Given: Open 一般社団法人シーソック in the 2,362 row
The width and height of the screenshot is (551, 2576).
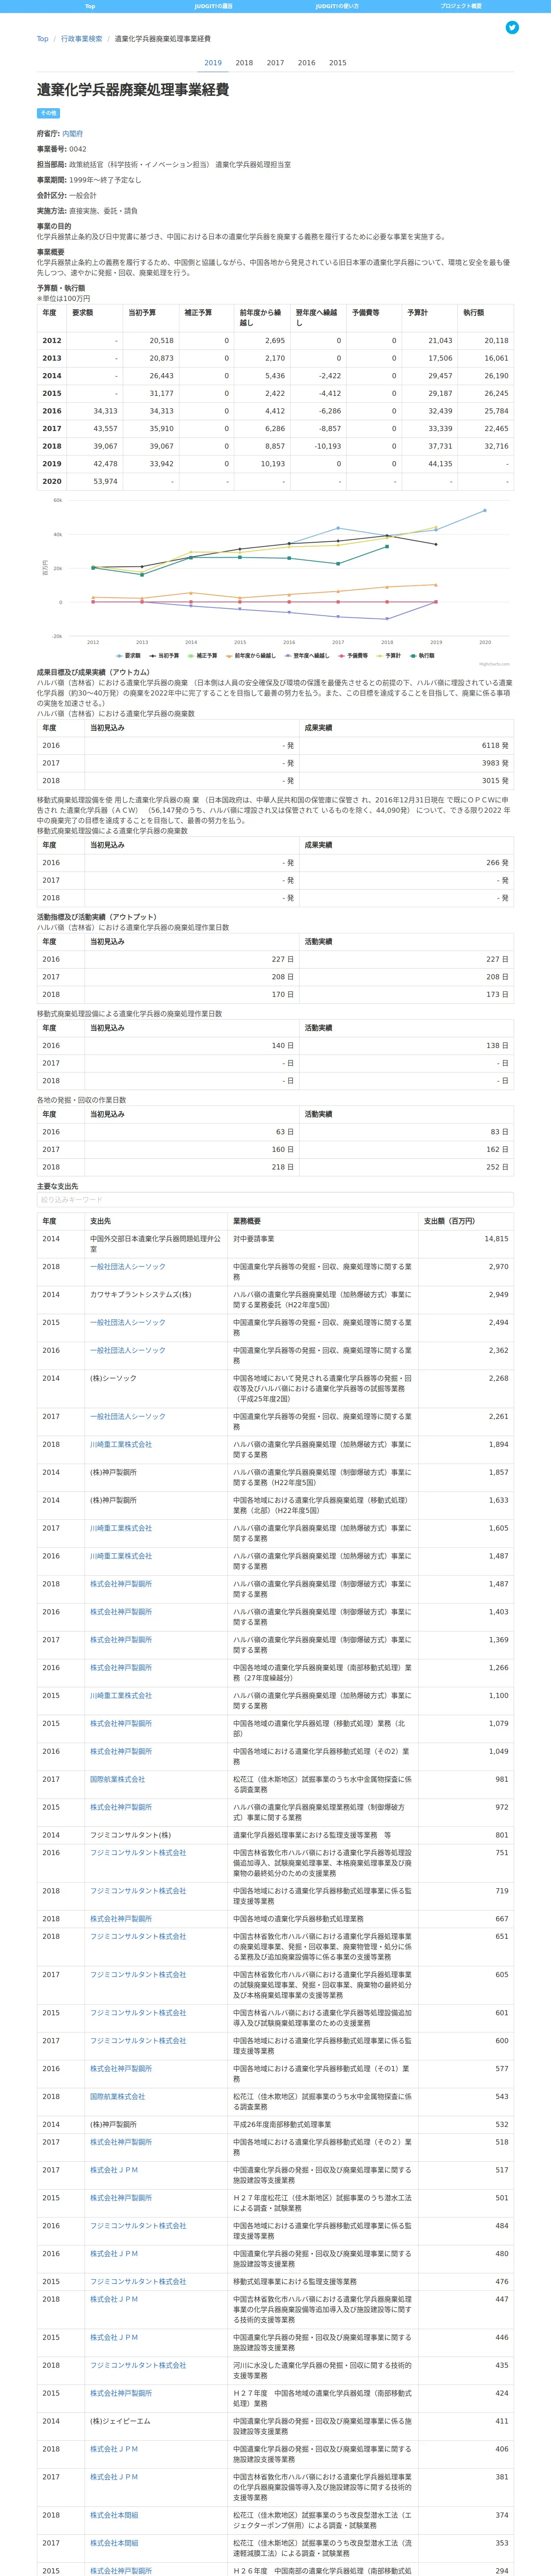Looking at the screenshot, I should (x=128, y=1350).
